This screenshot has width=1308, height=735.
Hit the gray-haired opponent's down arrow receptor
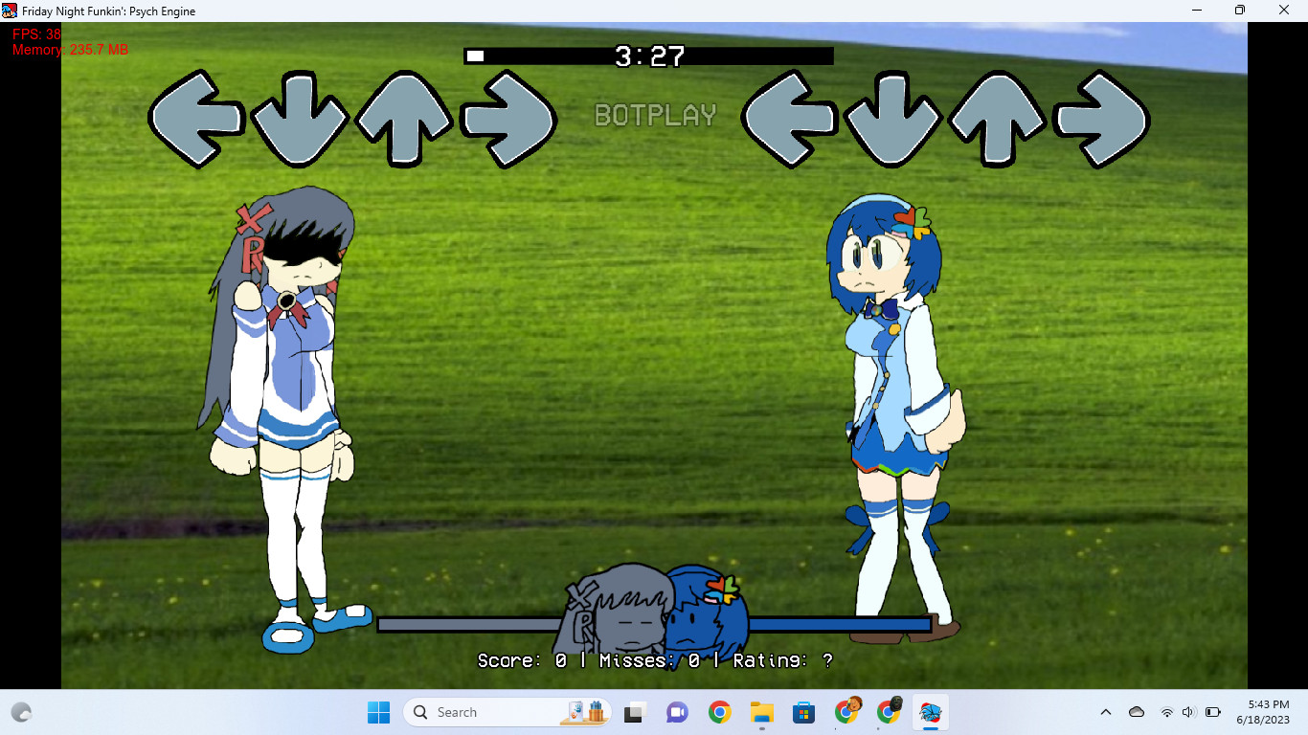[x=300, y=119]
